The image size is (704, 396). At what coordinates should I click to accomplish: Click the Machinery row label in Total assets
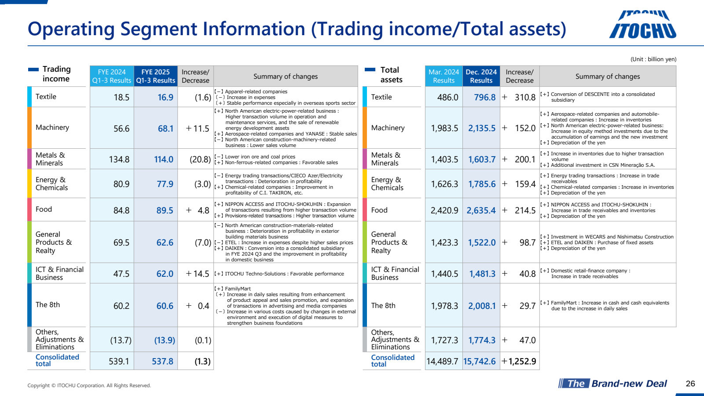click(388, 128)
